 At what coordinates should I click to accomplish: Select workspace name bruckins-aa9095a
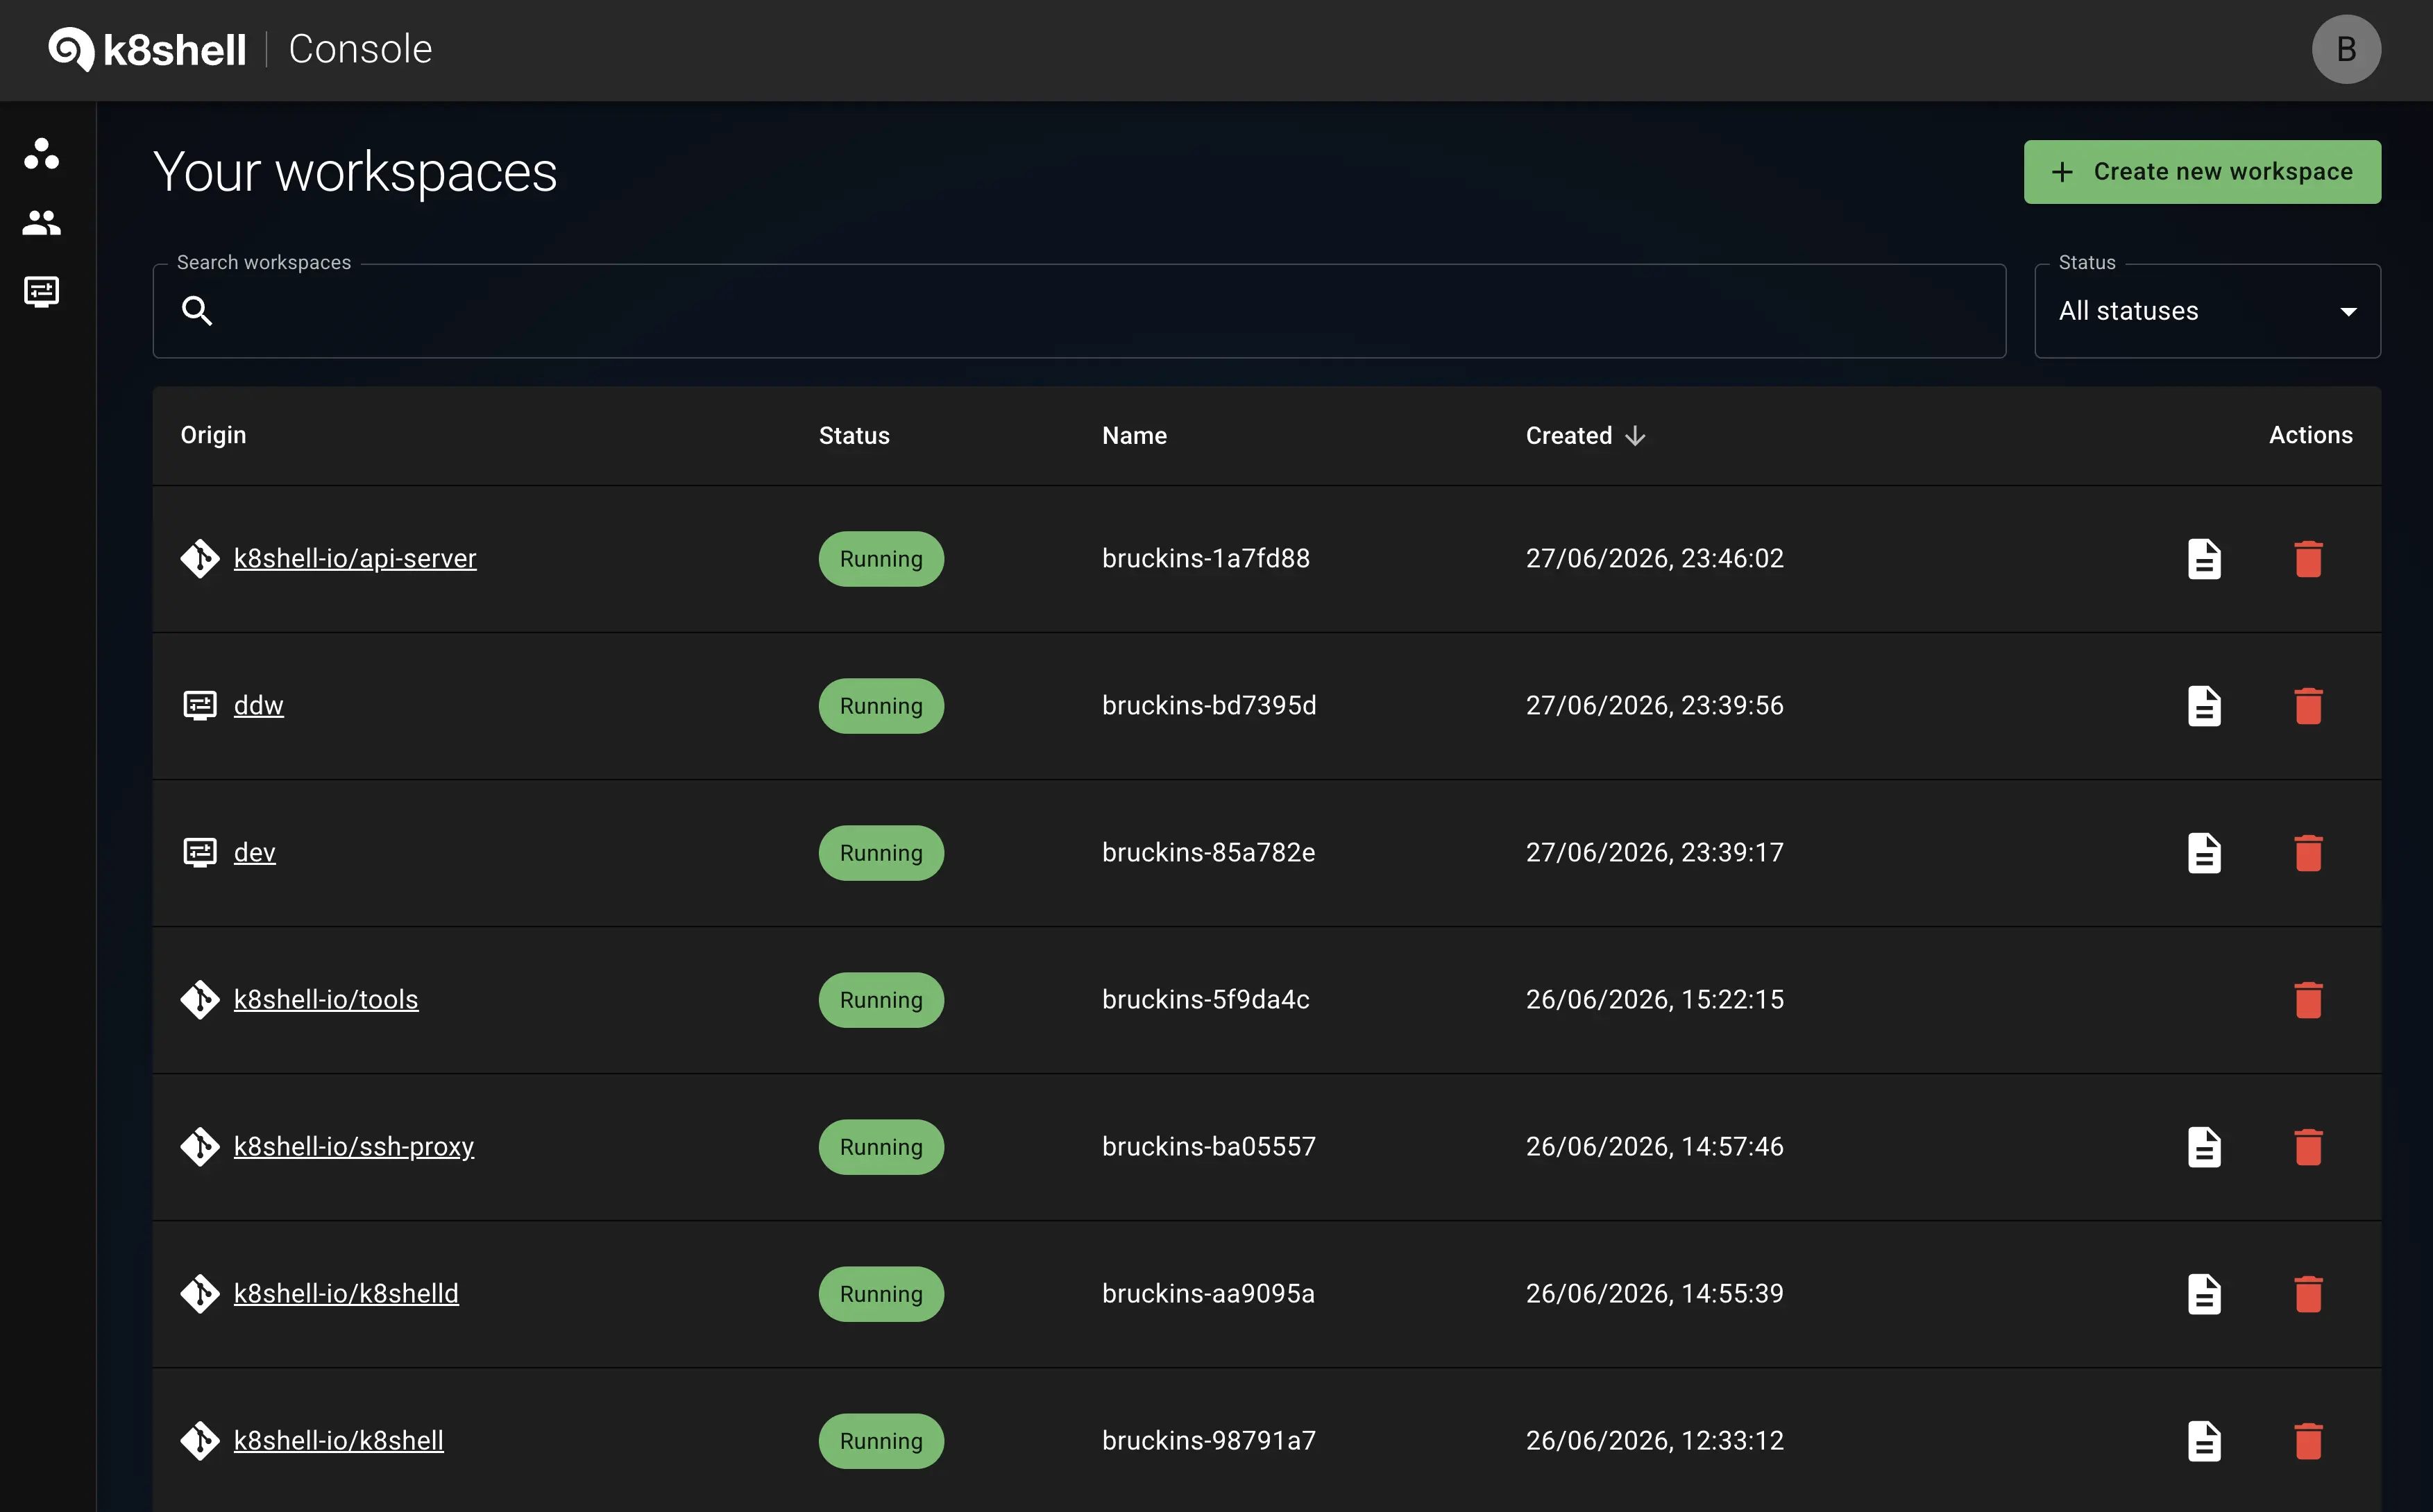pyautogui.click(x=1207, y=1294)
